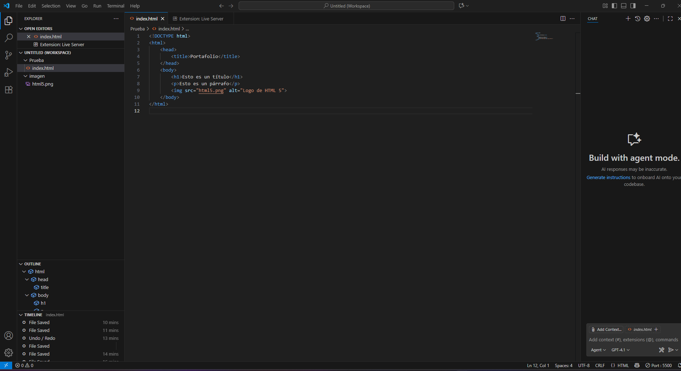Maximize the chat panel

670,19
